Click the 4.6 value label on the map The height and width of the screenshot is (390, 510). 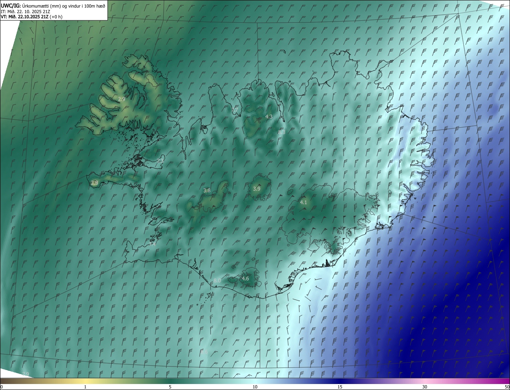click(x=245, y=278)
